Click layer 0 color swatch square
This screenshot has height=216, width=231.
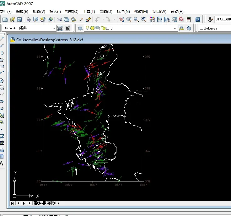[x=108, y=28]
